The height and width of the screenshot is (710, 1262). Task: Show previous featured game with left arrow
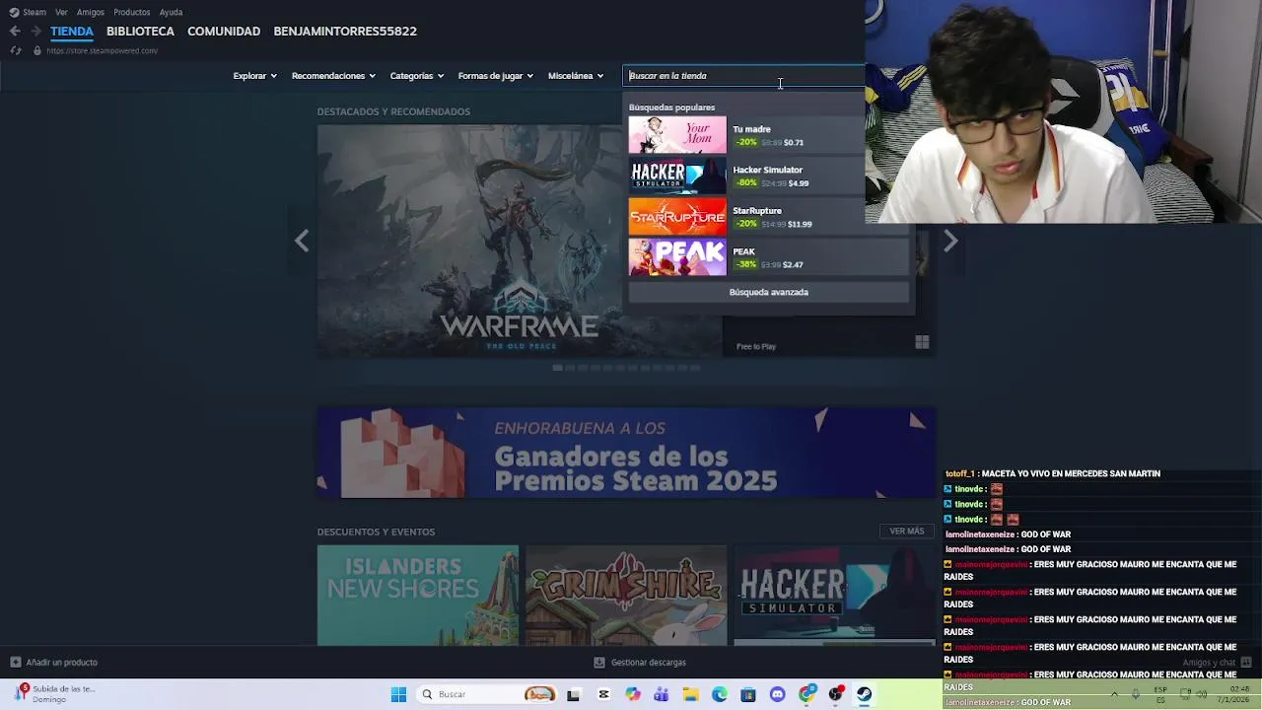302,241
